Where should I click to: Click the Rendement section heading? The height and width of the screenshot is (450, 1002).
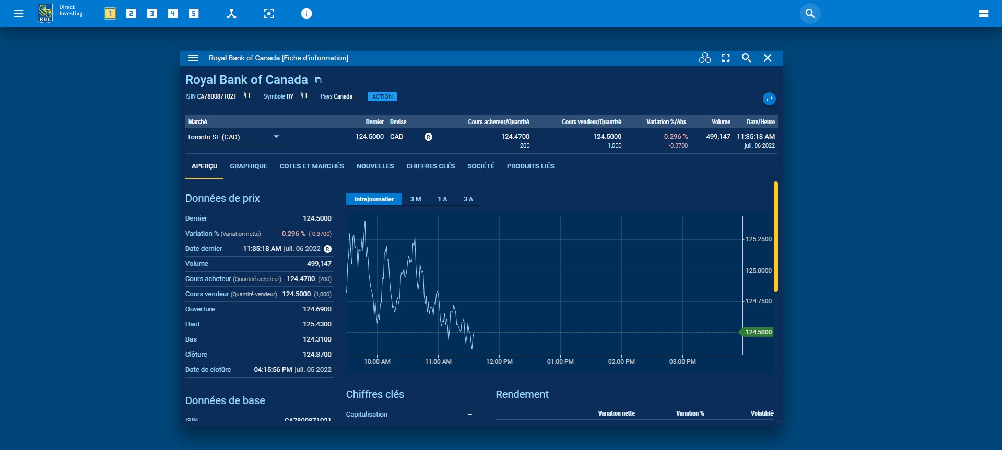pos(522,394)
